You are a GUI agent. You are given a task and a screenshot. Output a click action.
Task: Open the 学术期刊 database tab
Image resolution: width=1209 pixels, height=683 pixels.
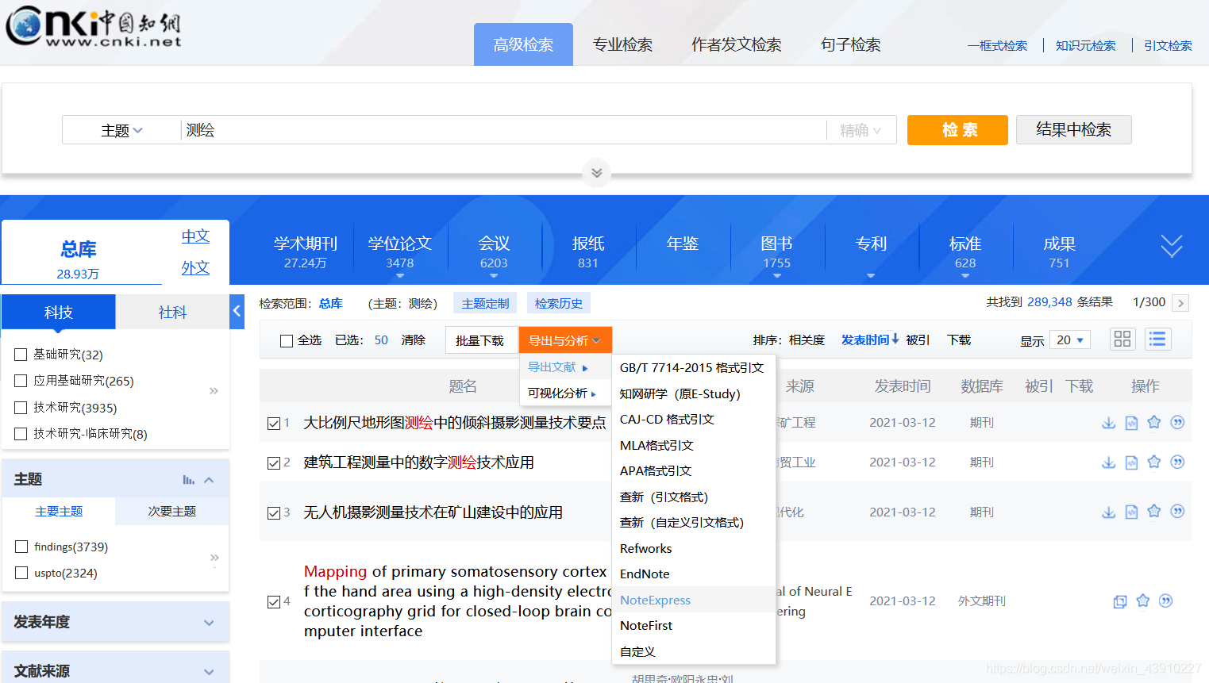[x=306, y=251]
